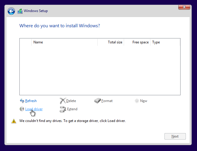Image resolution: width=197 pixels, height=151 pixels.
Task: Click the 'Where do you want to install Windows?' heading
Action: pyautogui.click(x=60, y=26)
